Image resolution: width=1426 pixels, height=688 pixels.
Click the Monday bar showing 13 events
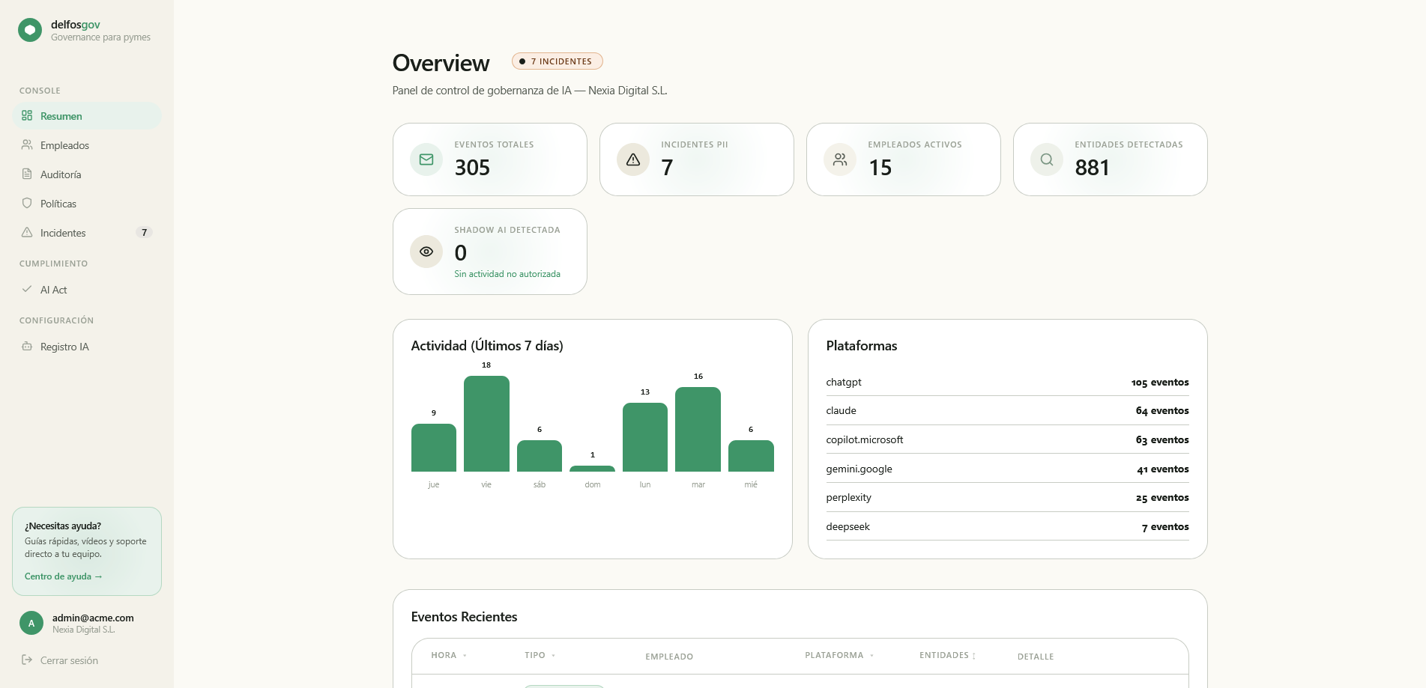pos(645,437)
